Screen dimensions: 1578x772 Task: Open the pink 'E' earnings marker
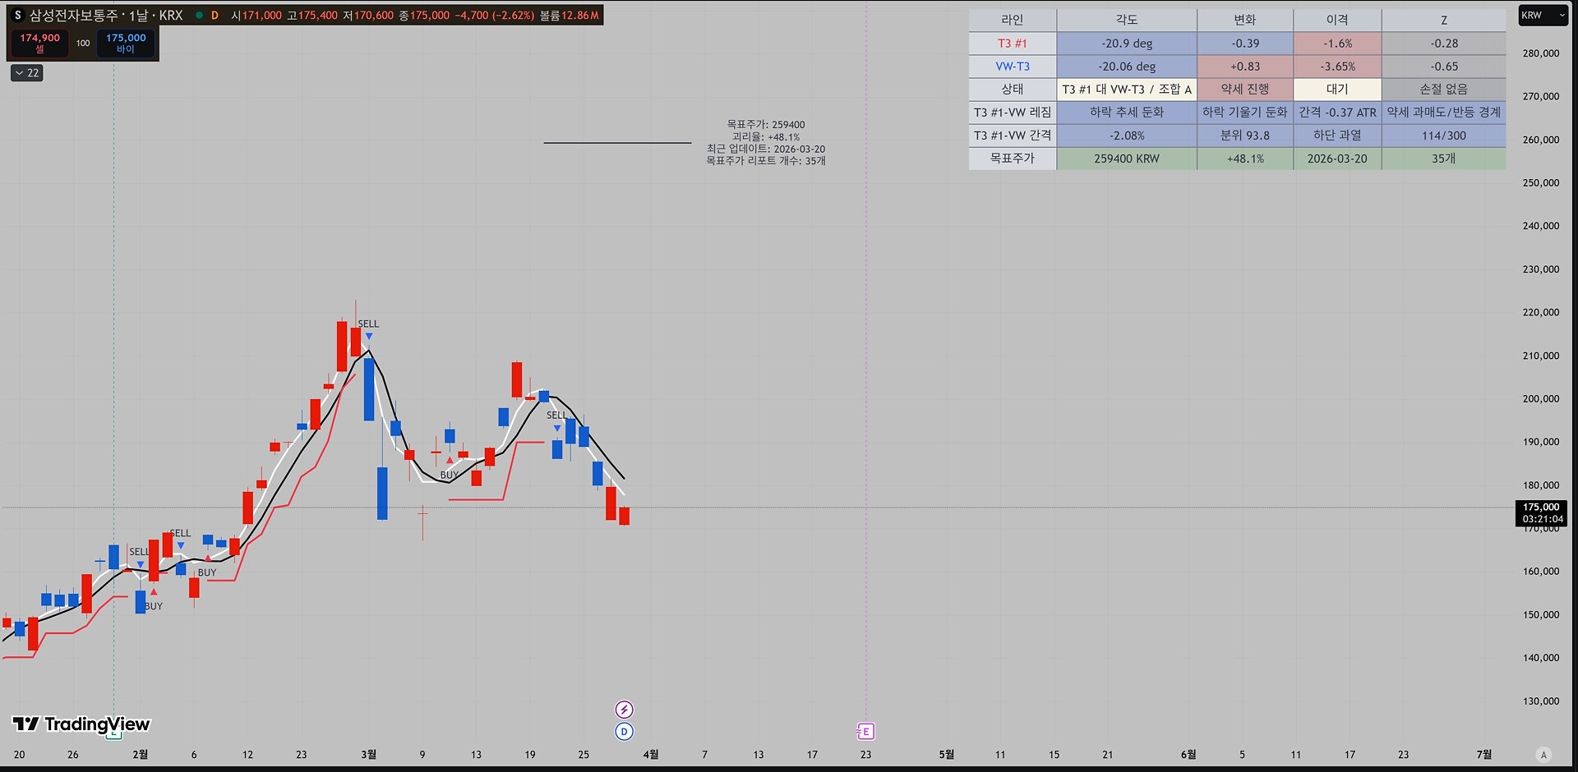click(x=865, y=731)
